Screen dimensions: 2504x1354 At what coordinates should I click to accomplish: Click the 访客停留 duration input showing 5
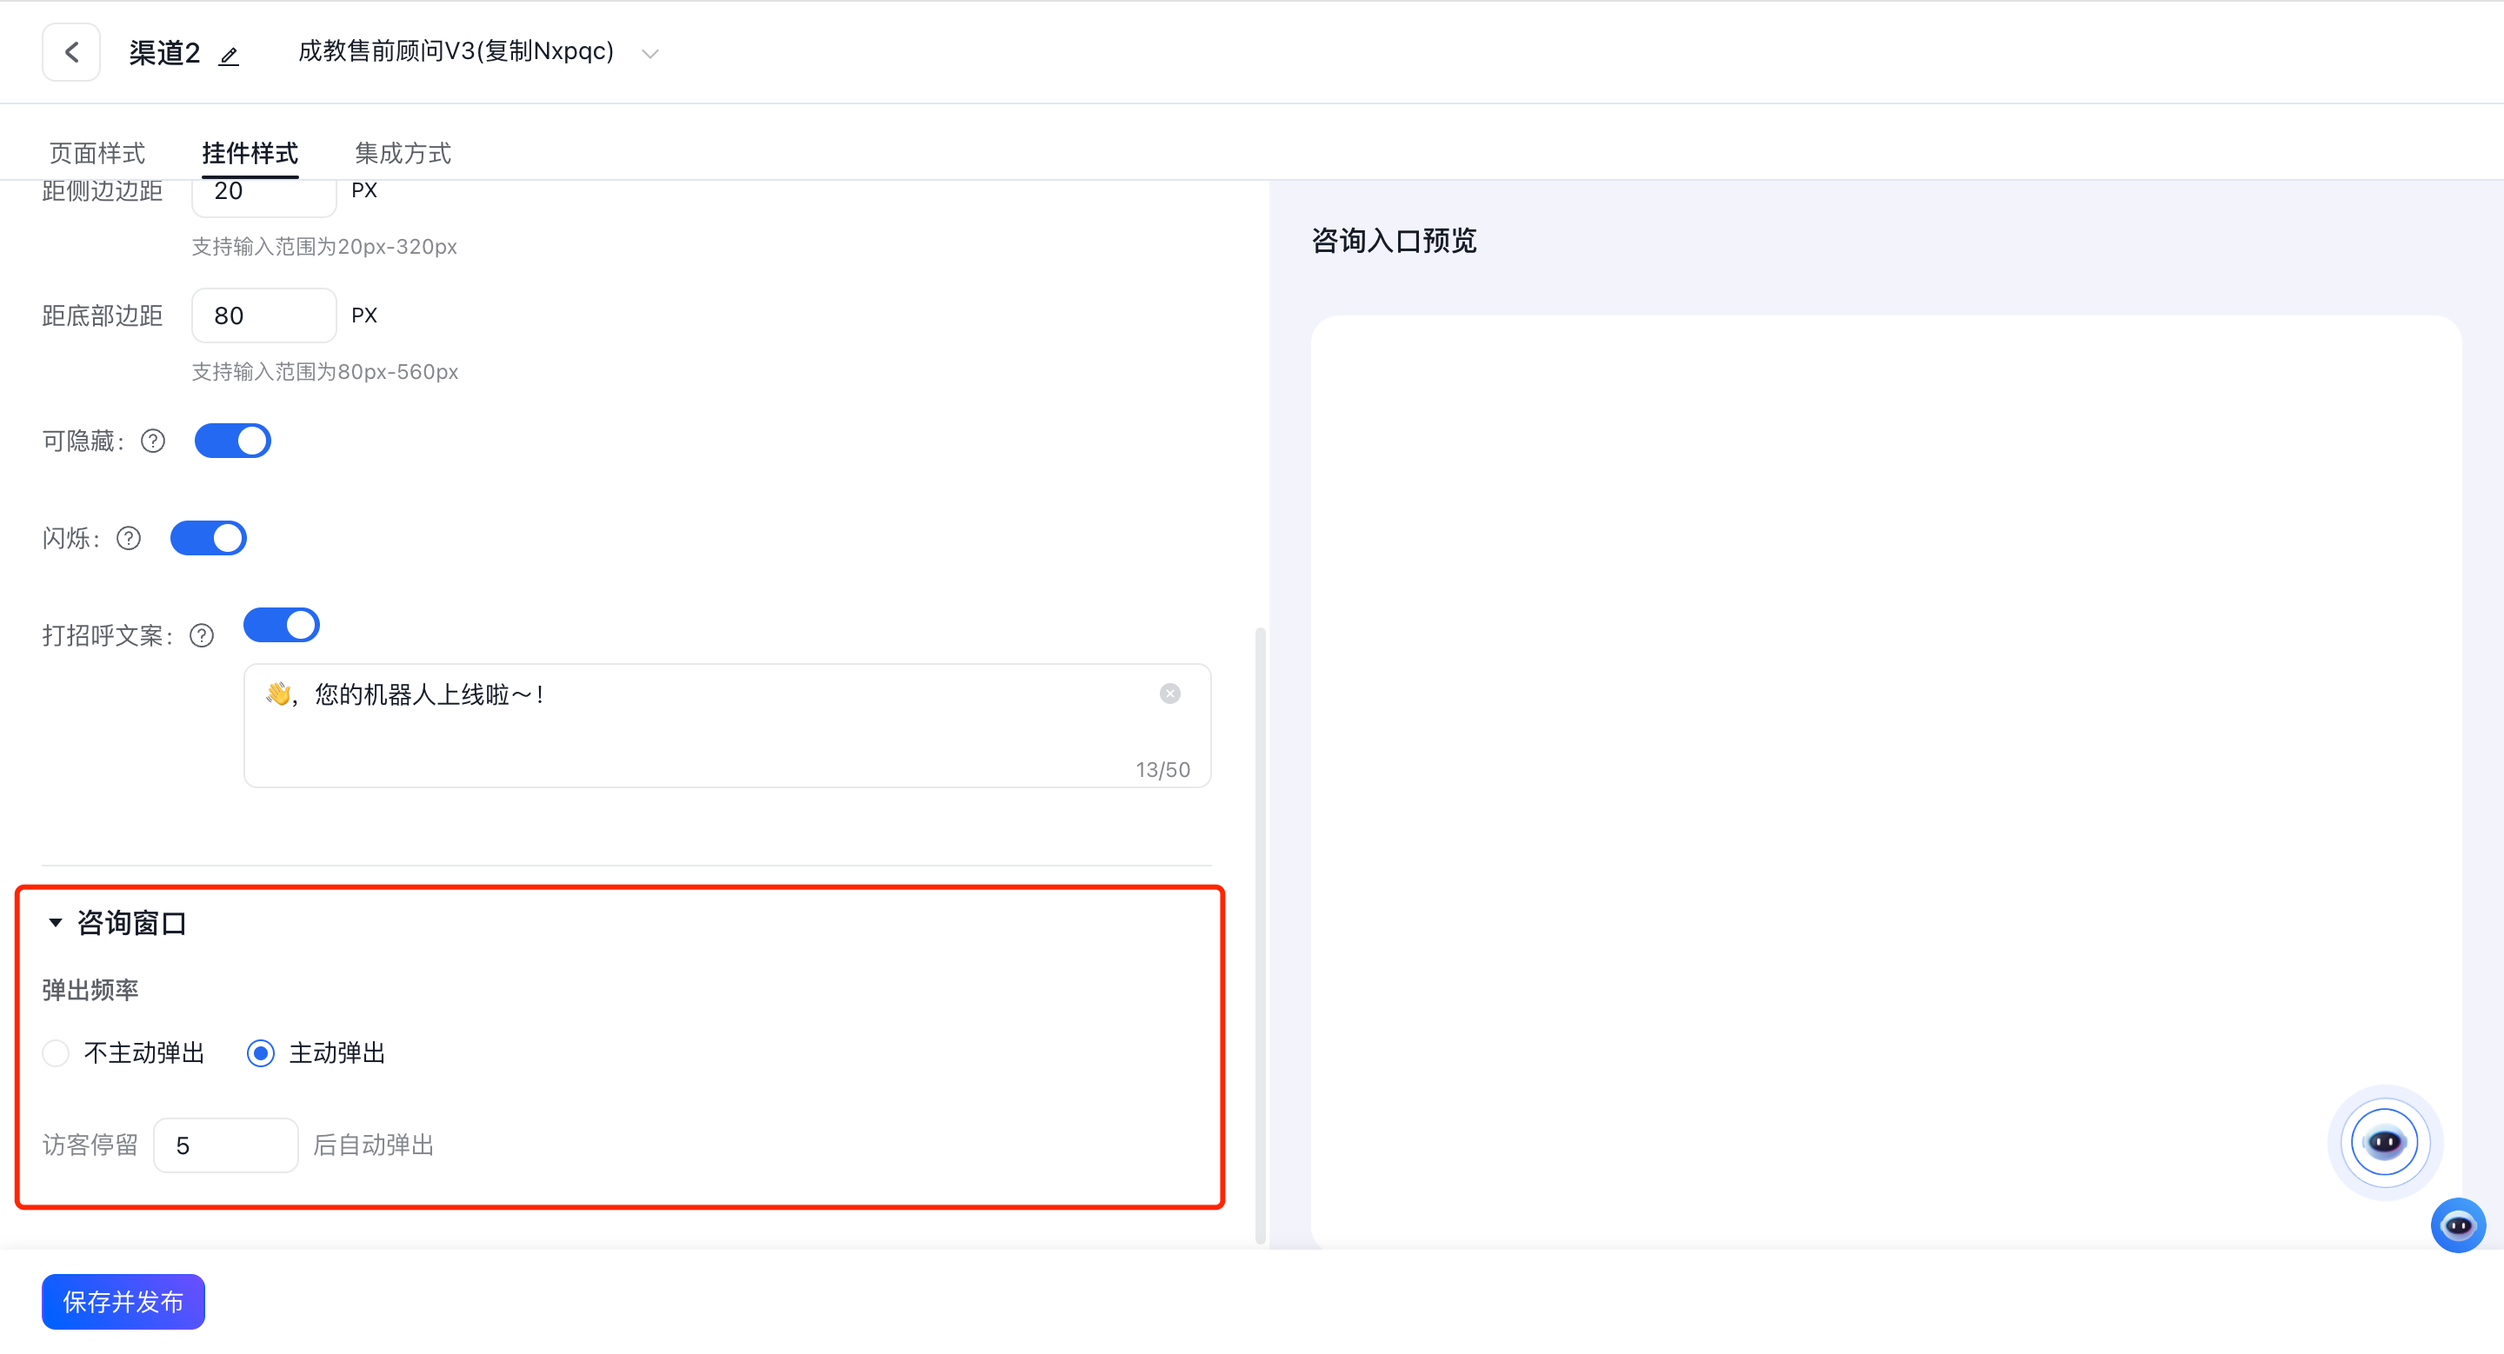[225, 1145]
